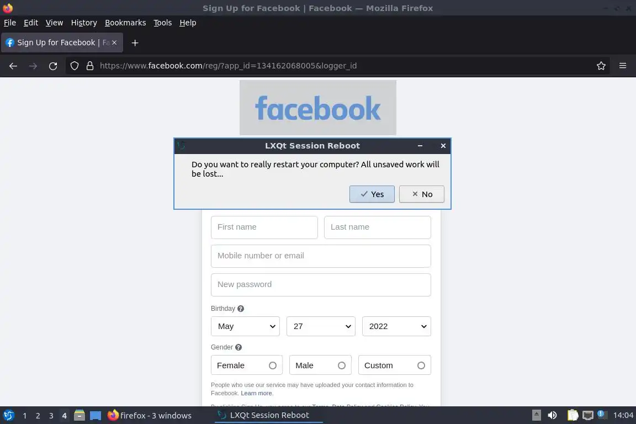
Task: Click the network monitor tray icon
Action: 588,415
